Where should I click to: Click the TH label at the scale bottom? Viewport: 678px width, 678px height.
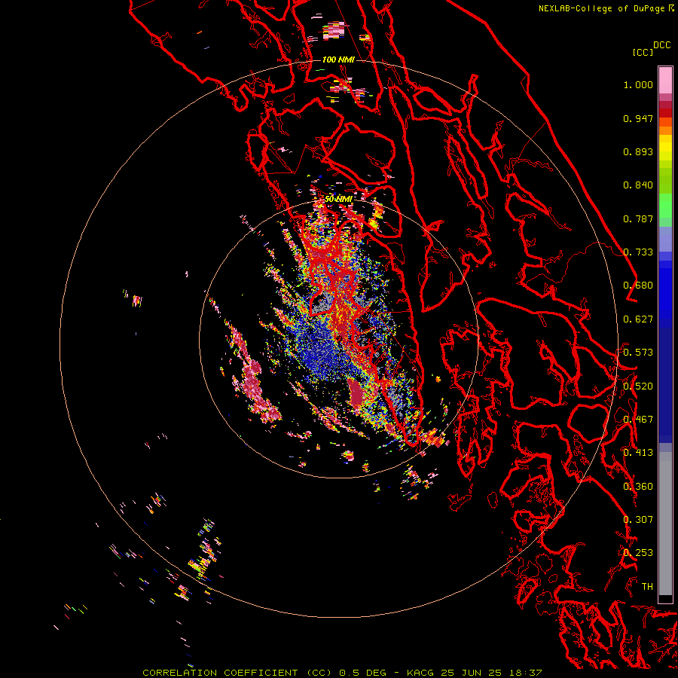tap(647, 587)
